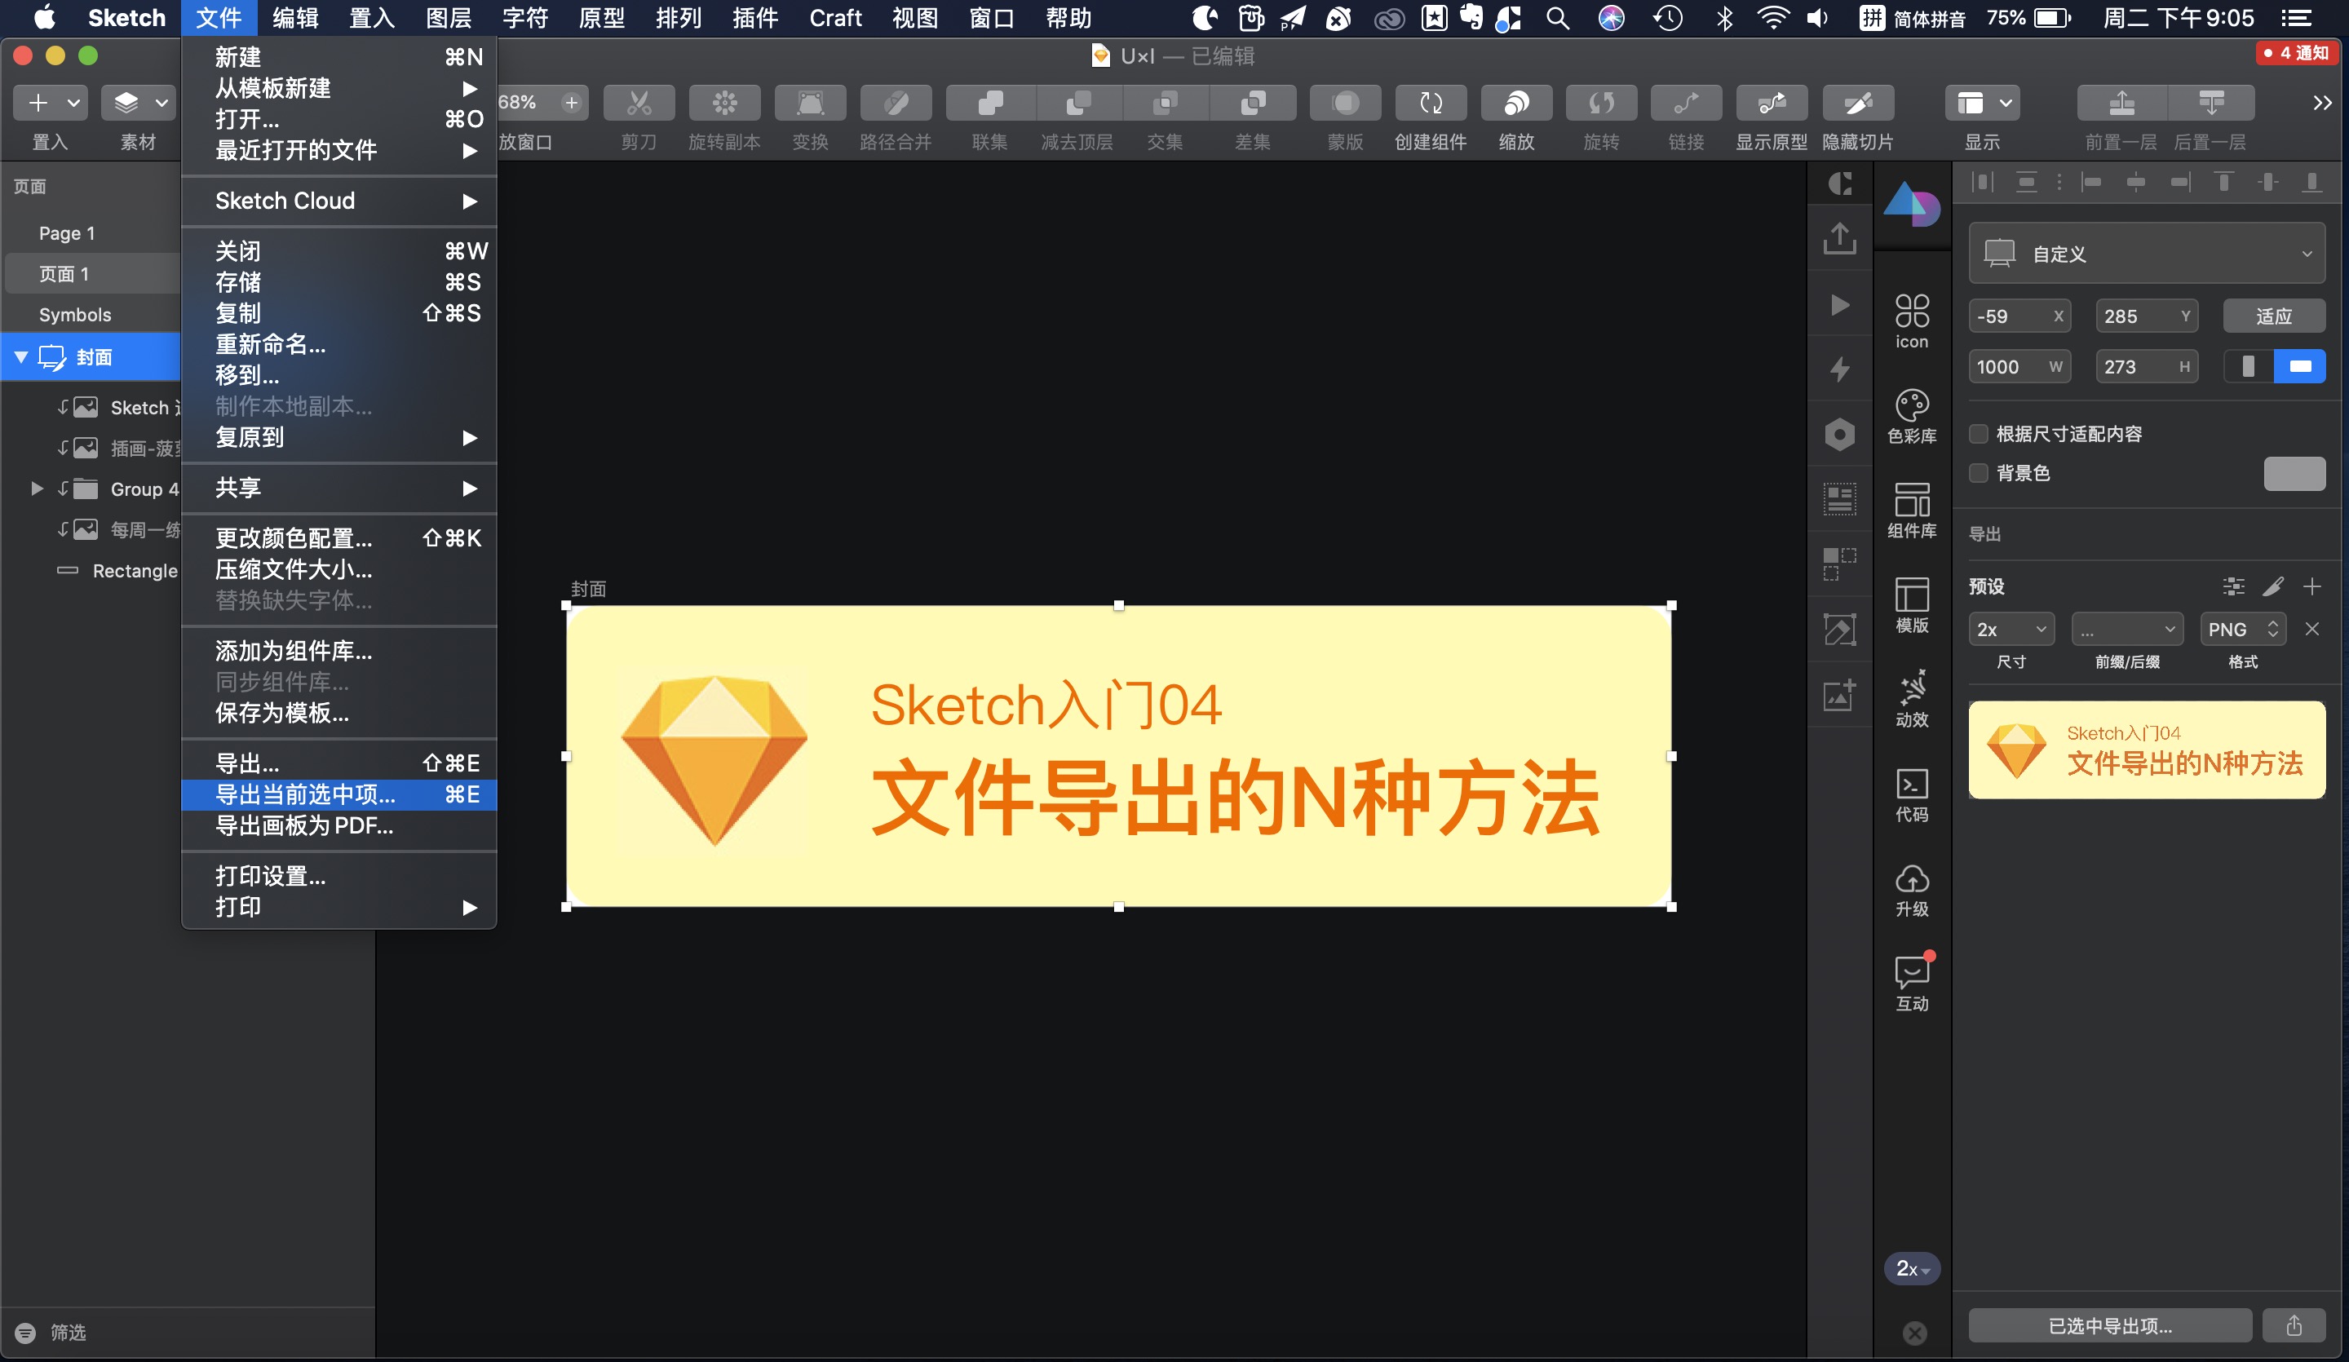Click the X position field showing -59

pyautogui.click(x=2019, y=316)
